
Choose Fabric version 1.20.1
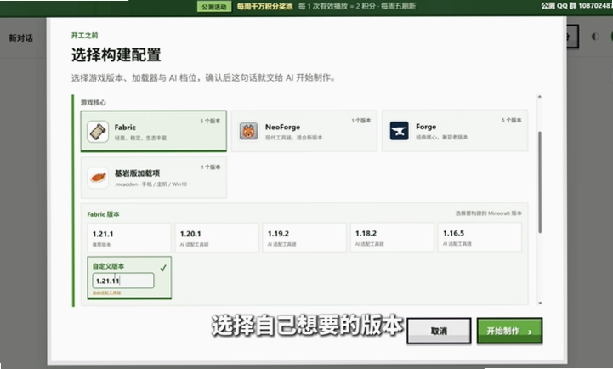[x=217, y=238]
